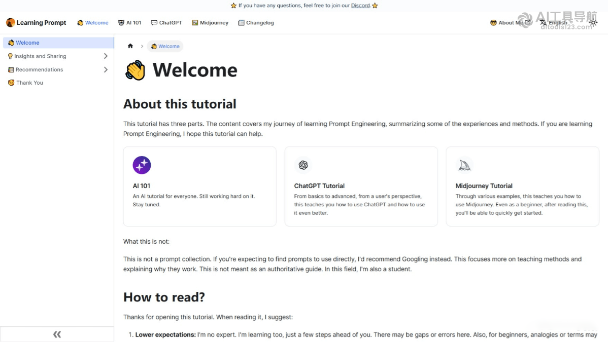
Task: Click the 'What this is not:' text
Action: tap(147, 242)
